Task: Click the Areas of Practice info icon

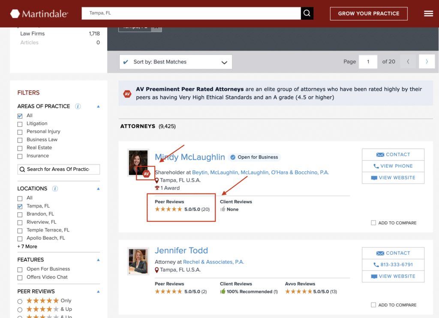Action: tap(78, 106)
